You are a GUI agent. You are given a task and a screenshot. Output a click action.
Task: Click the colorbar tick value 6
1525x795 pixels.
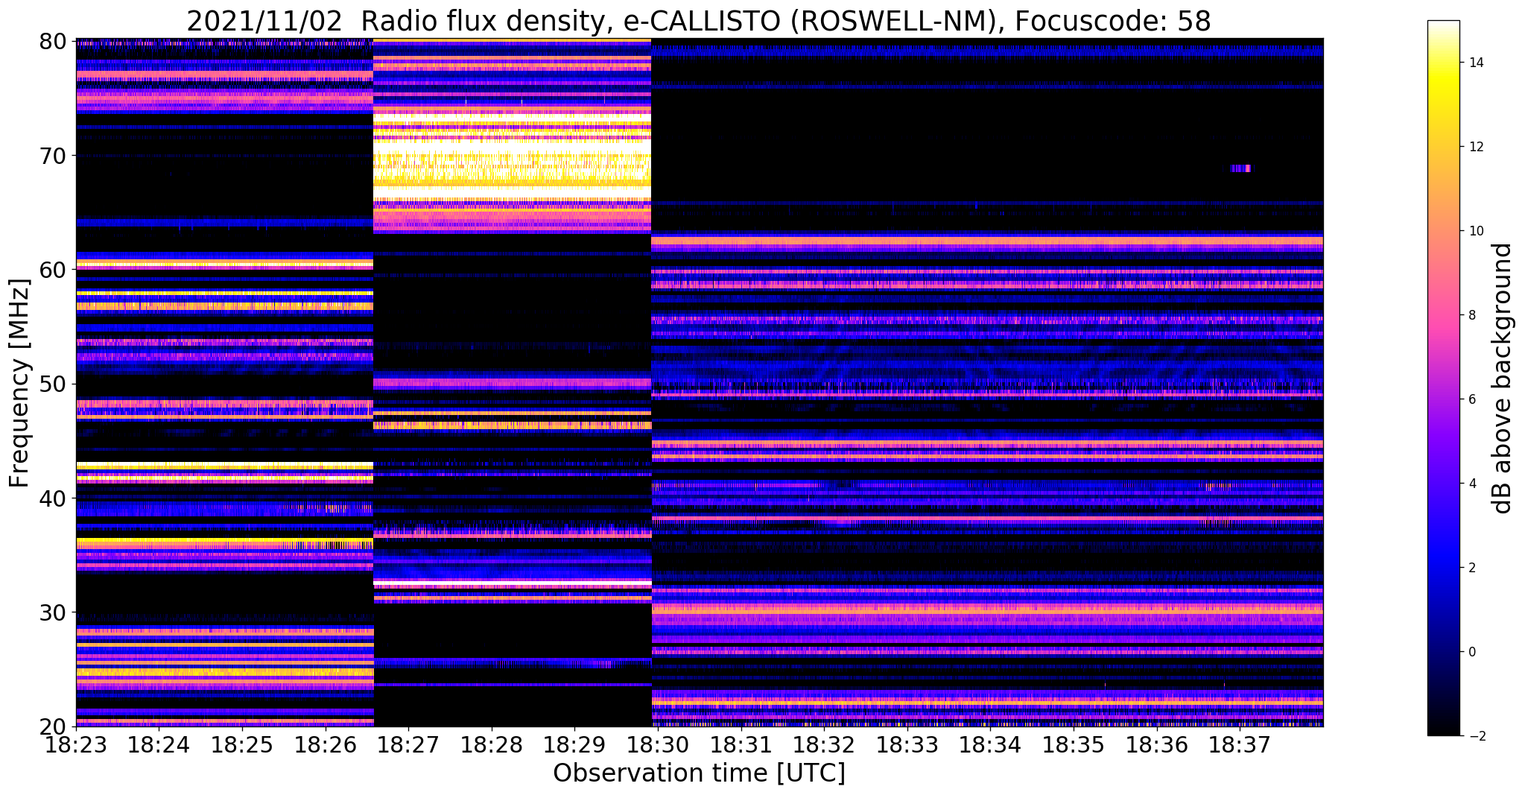point(1471,399)
